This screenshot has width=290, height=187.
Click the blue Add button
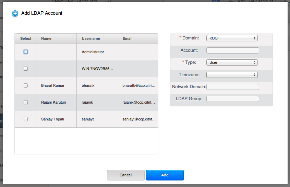click(165, 175)
